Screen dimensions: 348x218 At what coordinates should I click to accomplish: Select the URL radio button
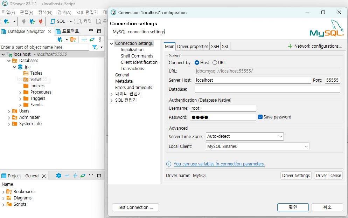click(x=215, y=63)
